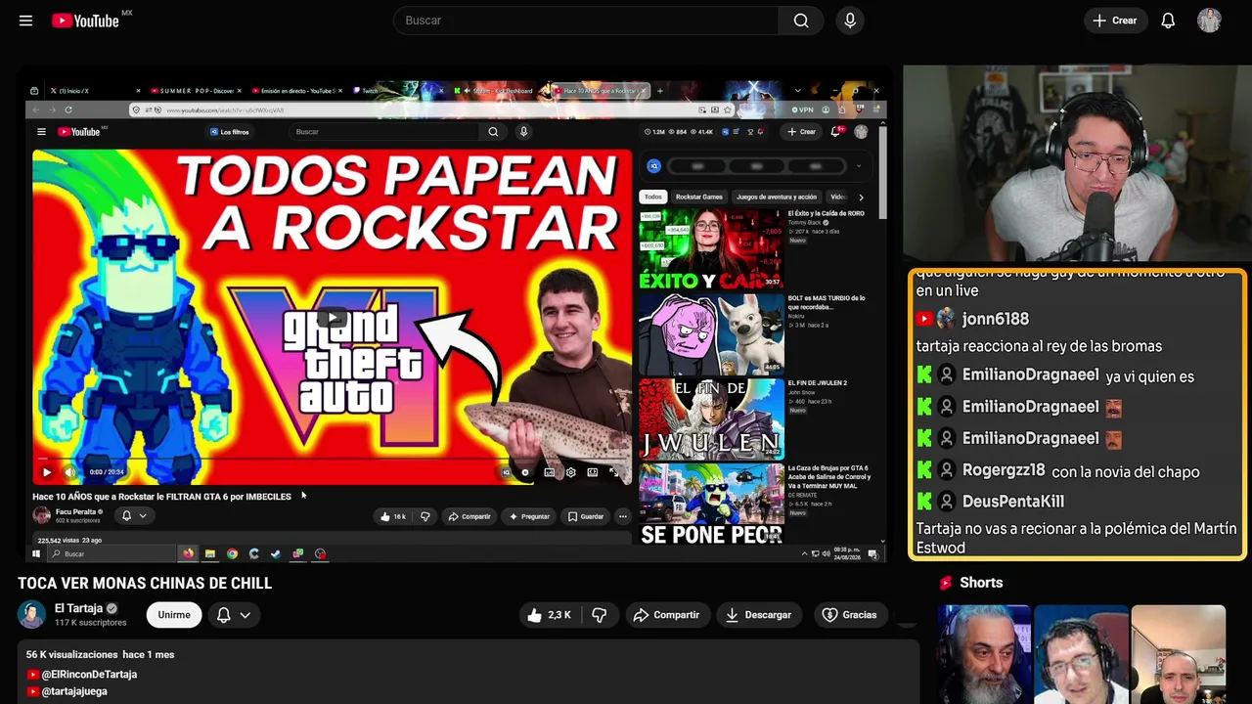
Task: Click the File Explorer icon on streamed taskbar
Action: 209,553
